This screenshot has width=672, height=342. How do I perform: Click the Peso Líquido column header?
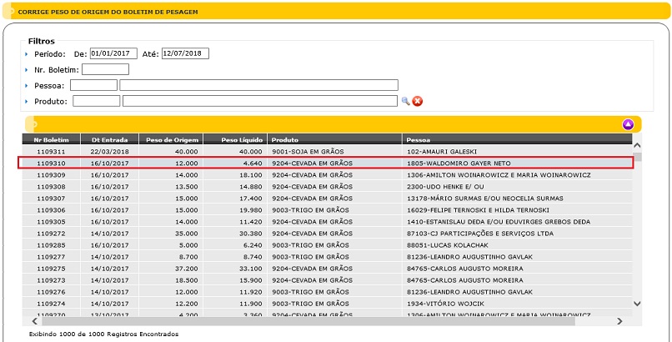(x=237, y=139)
